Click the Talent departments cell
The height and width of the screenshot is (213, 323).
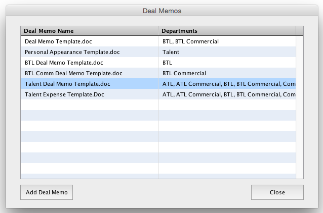(227, 52)
